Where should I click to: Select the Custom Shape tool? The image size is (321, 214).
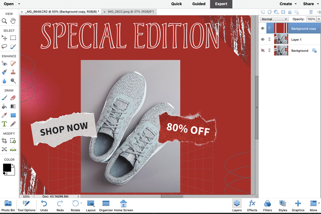pos(13,115)
